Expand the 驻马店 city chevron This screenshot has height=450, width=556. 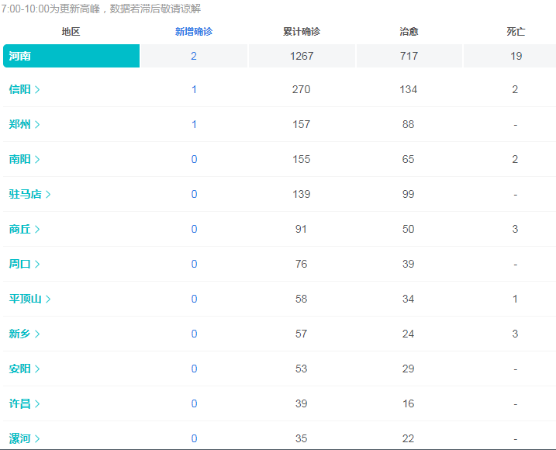click(x=48, y=195)
